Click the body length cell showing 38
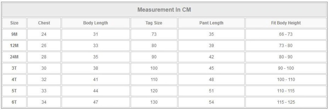329x110 pixels. 96,68
